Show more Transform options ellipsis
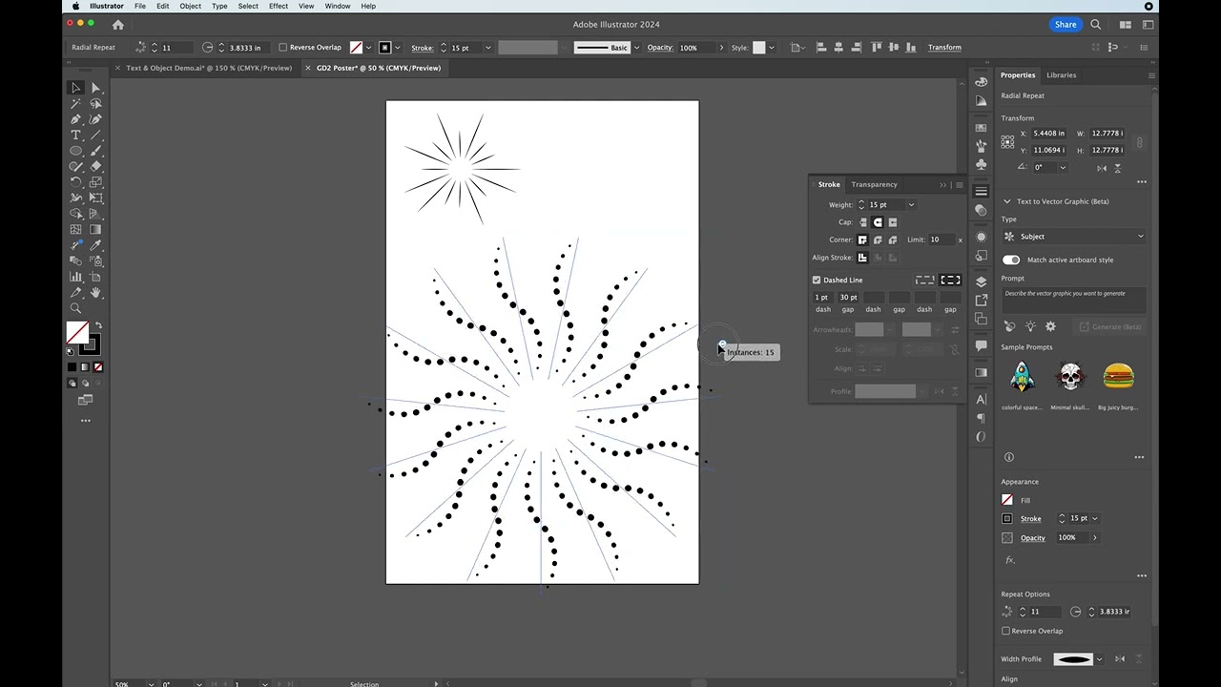 click(x=1142, y=181)
